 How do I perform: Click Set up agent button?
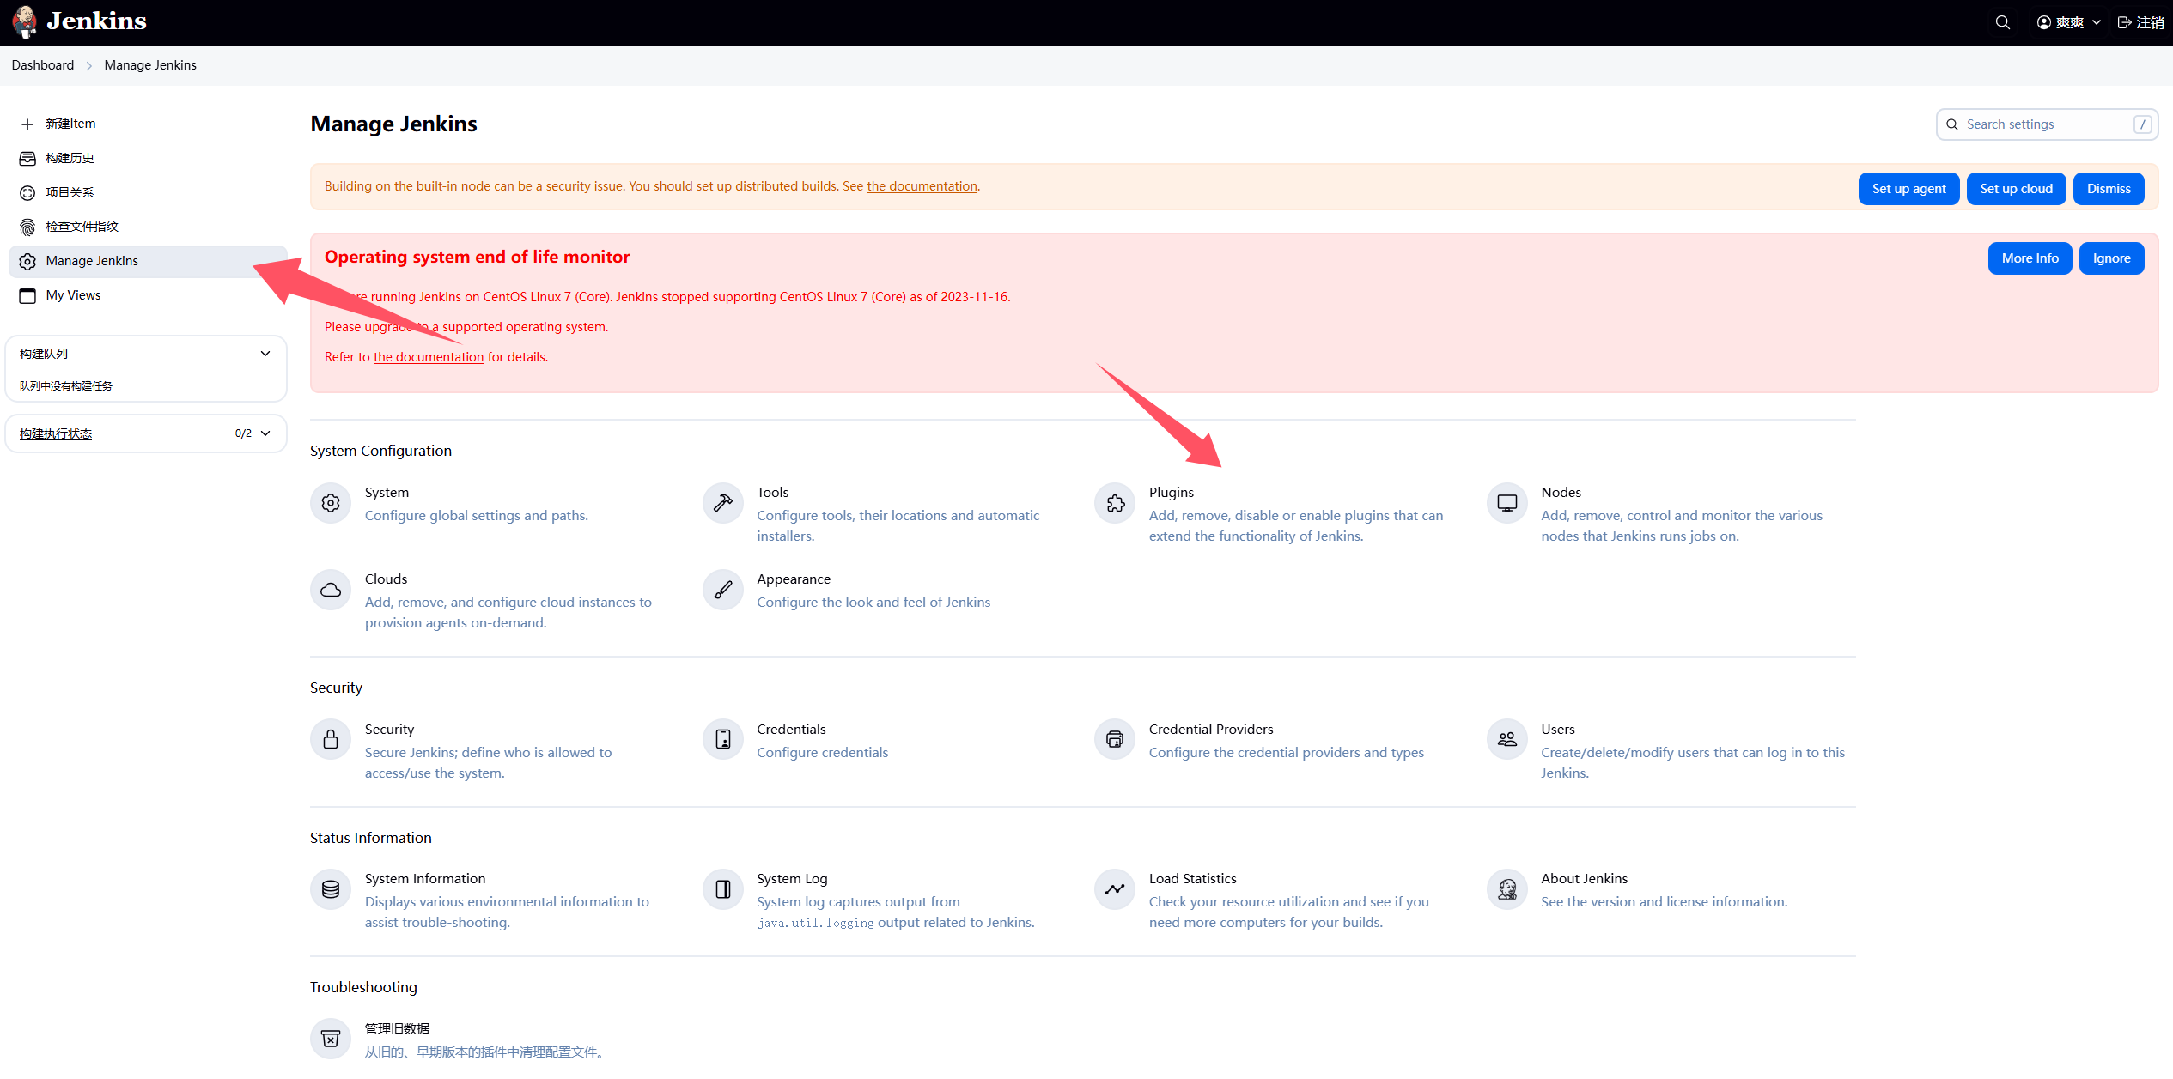coord(1908,189)
